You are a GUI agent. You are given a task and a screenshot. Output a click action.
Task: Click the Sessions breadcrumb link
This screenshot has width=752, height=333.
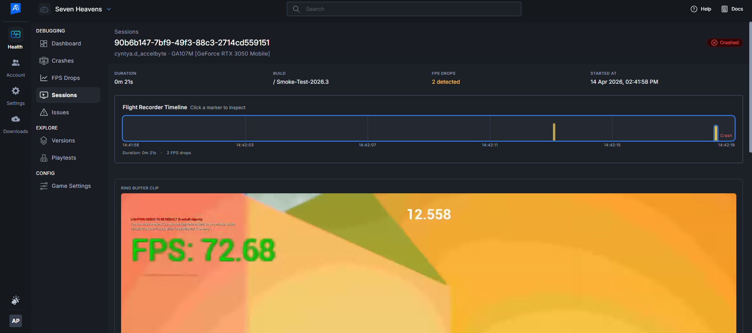coord(126,32)
